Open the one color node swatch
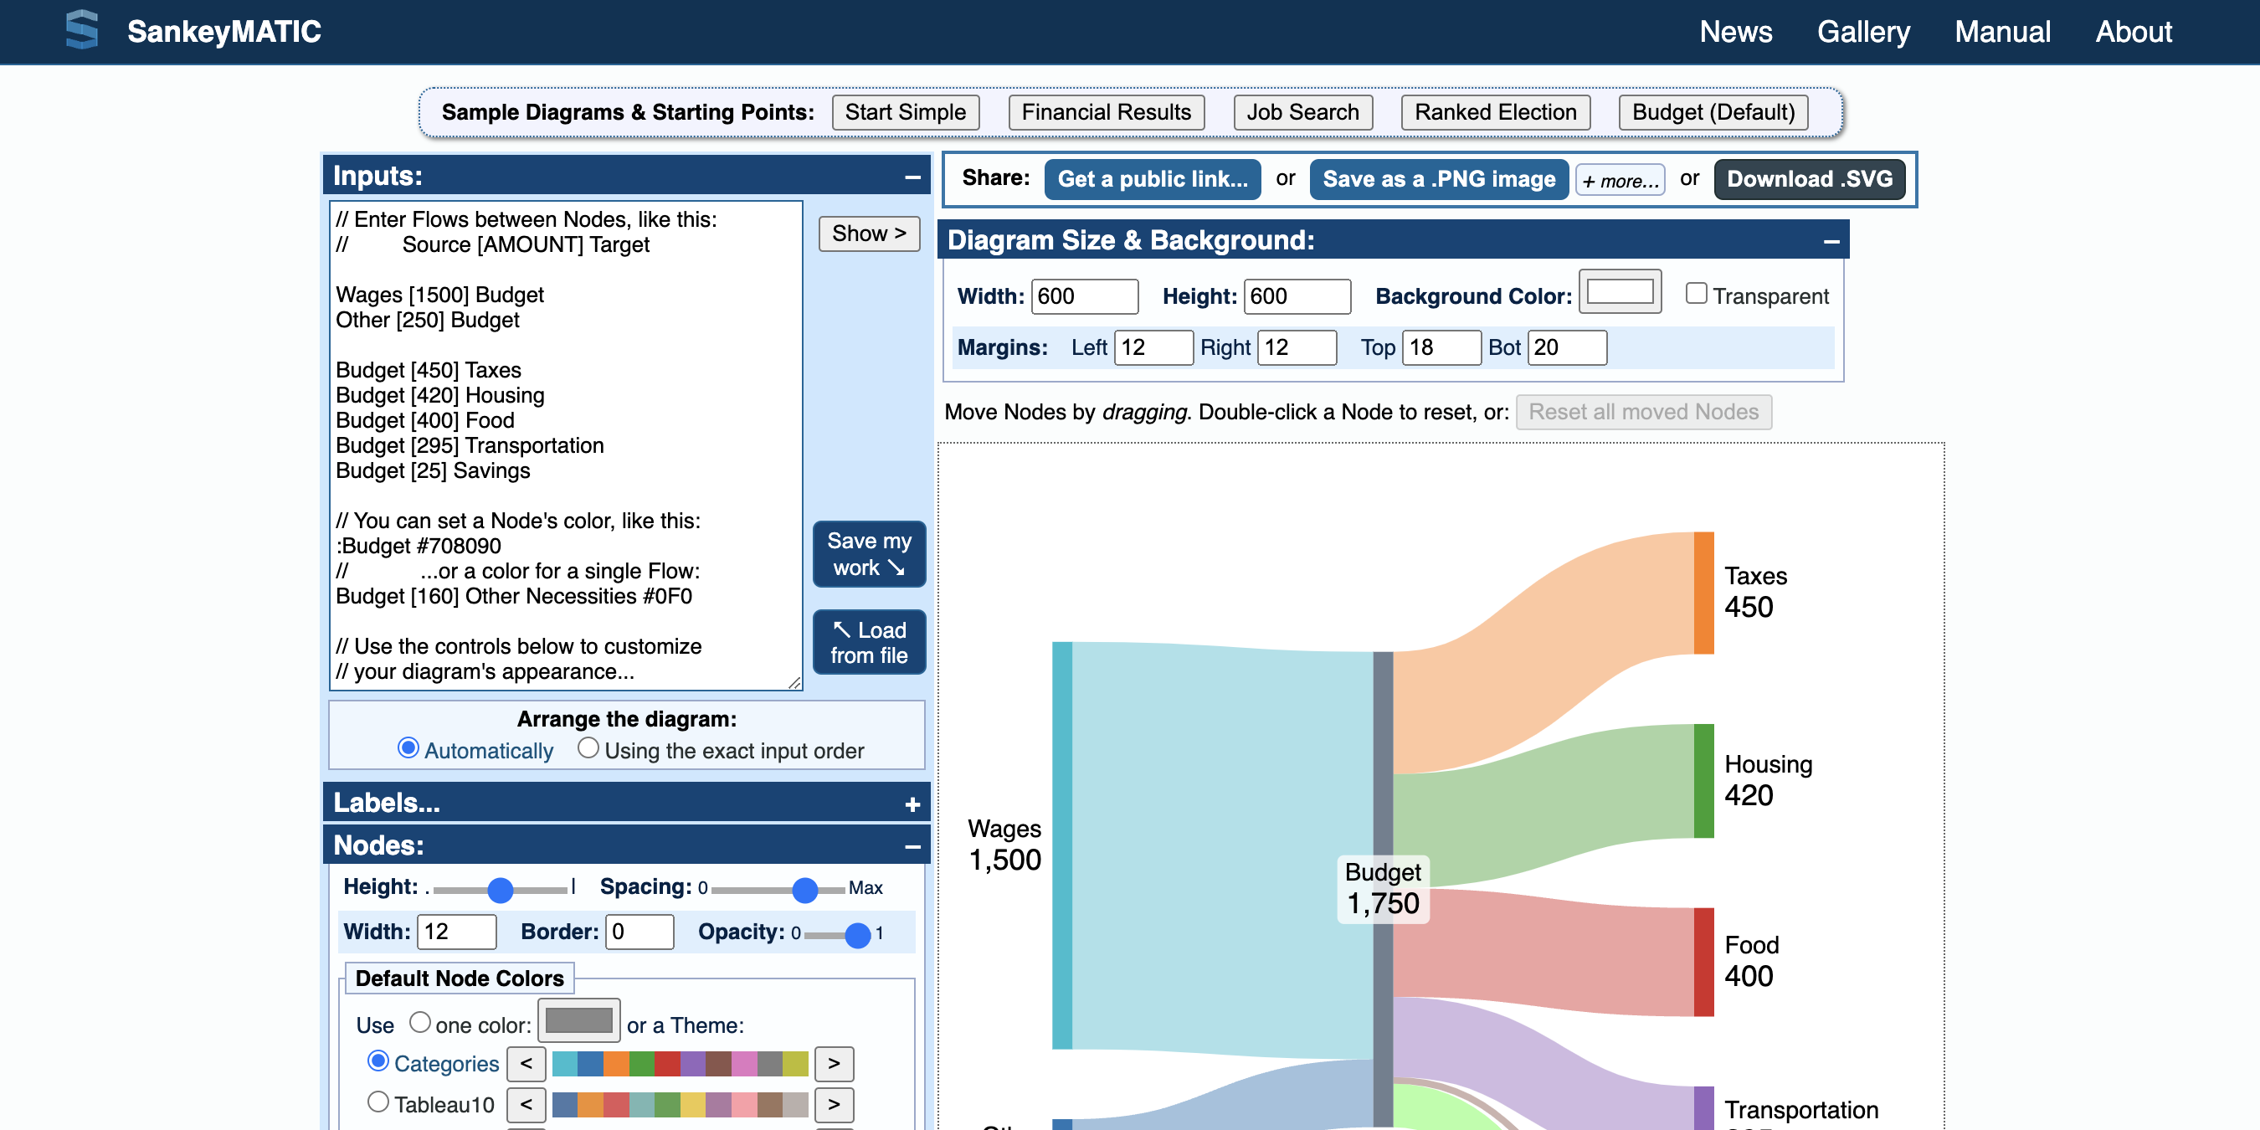The height and width of the screenshot is (1130, 2260). pos(578,1020)
